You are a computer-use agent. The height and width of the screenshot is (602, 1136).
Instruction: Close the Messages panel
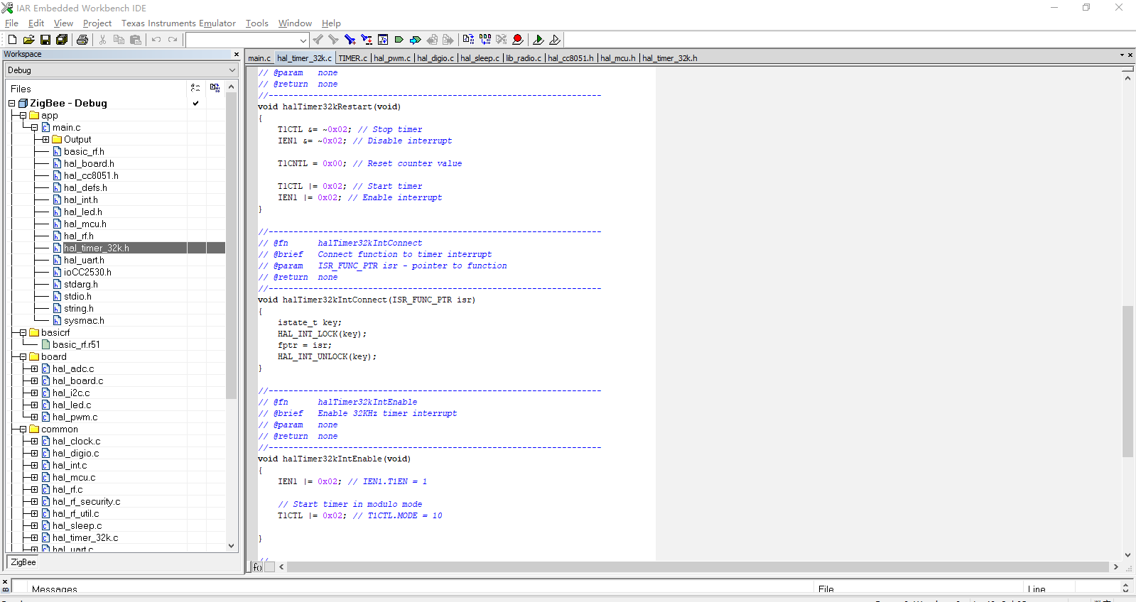pos(5,582)
